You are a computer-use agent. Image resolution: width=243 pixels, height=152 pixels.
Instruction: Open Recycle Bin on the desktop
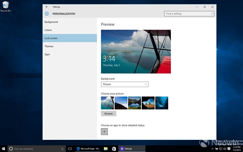click(x=6, y=6)
